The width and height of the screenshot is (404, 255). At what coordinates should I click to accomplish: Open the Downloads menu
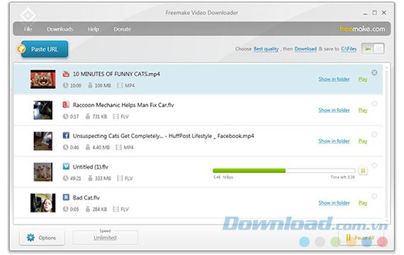coord(60,29)
